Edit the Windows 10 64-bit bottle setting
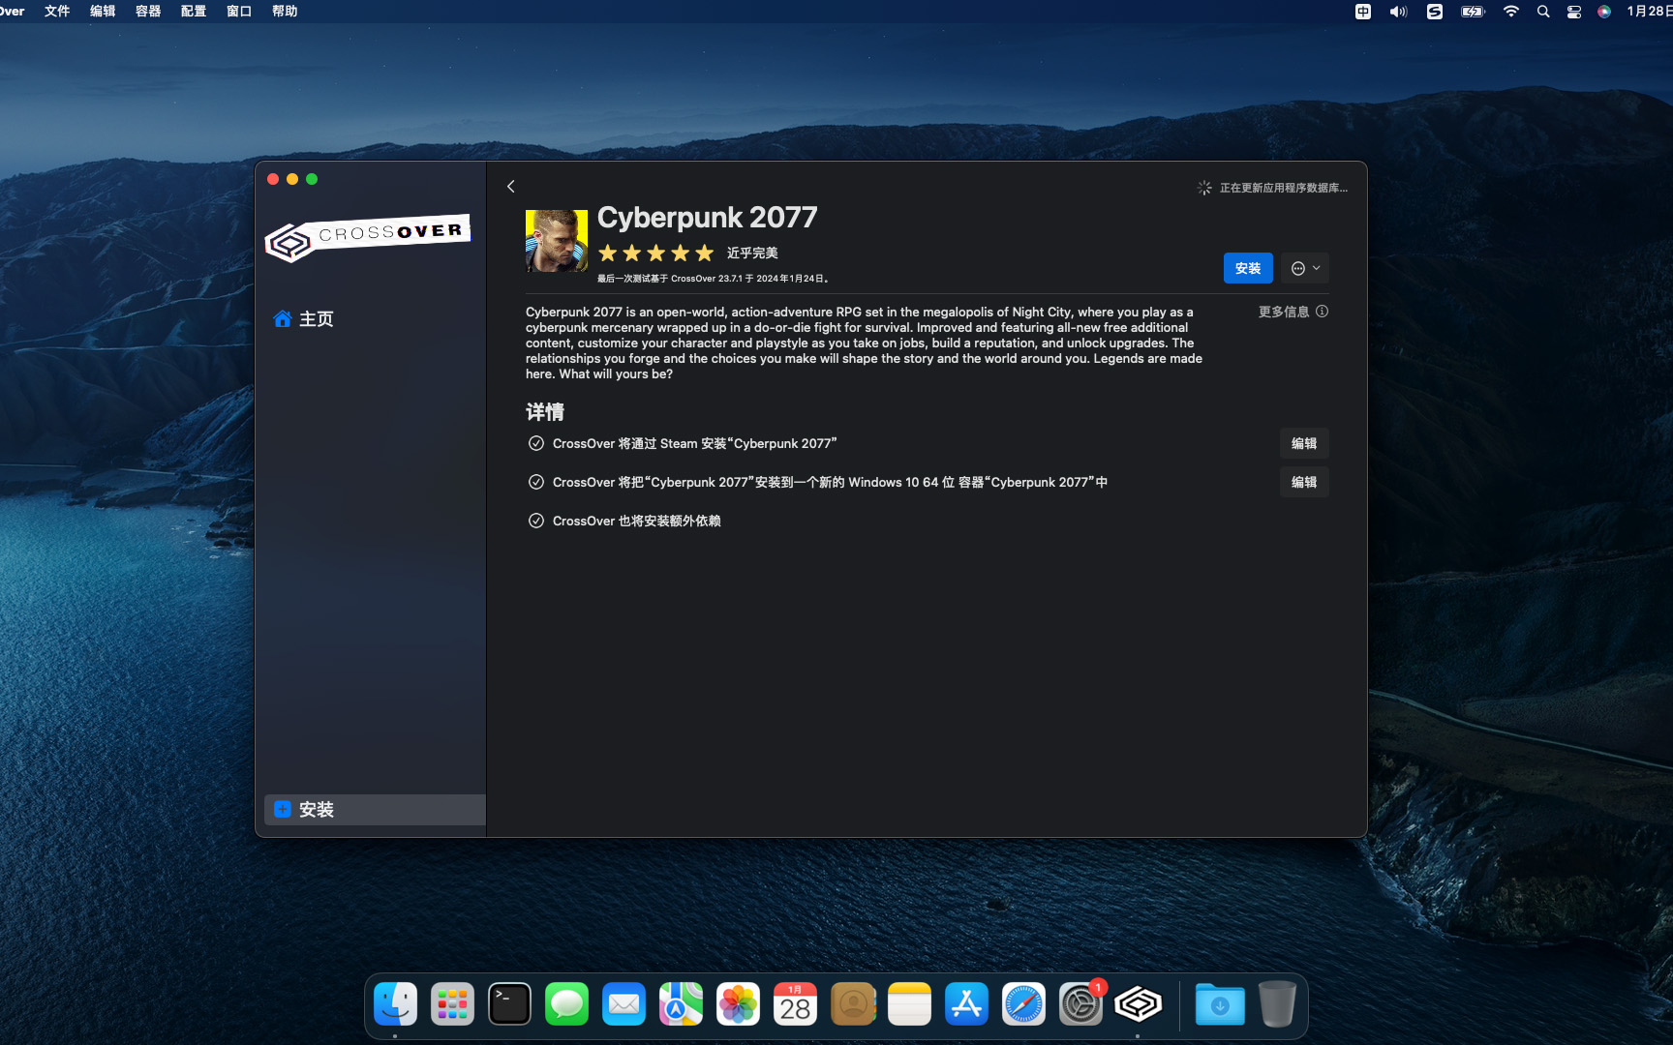This screenshot has width=1673, height=1045. click(x=1303, y=482)
